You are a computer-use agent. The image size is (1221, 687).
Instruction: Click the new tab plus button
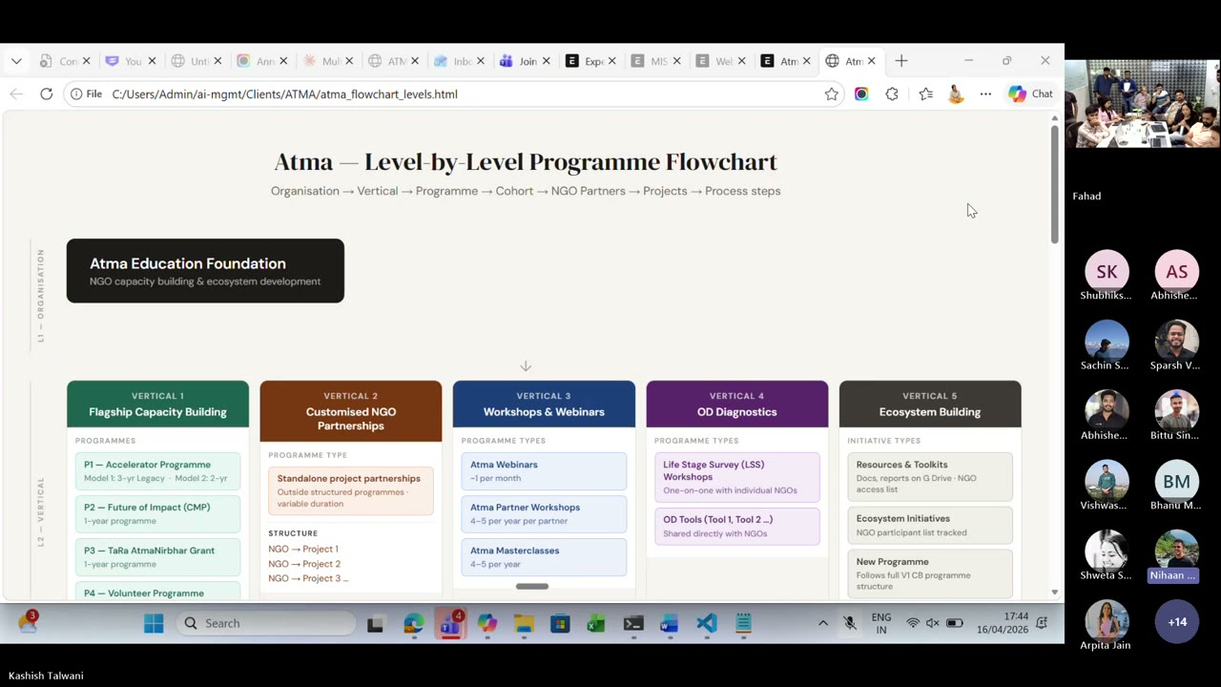coord(900,60)
